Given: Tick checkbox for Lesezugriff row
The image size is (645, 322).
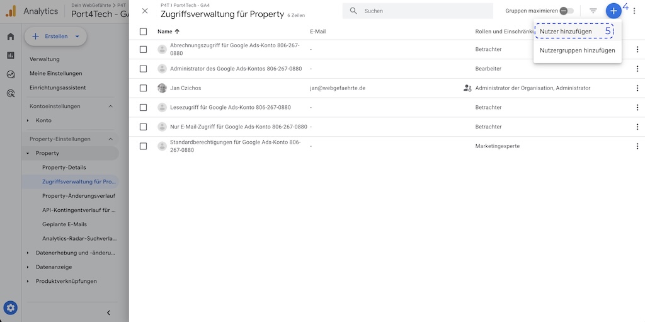Looking at the screenshot, I should point(143,108).
